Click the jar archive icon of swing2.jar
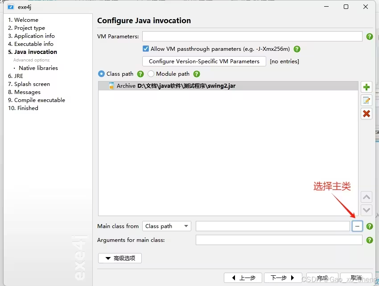The image size is (379, 286). click(x=111, y=86)
